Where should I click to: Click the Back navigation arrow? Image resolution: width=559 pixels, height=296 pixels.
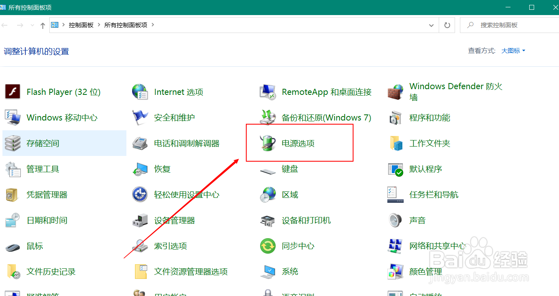(x=4, y=25)
